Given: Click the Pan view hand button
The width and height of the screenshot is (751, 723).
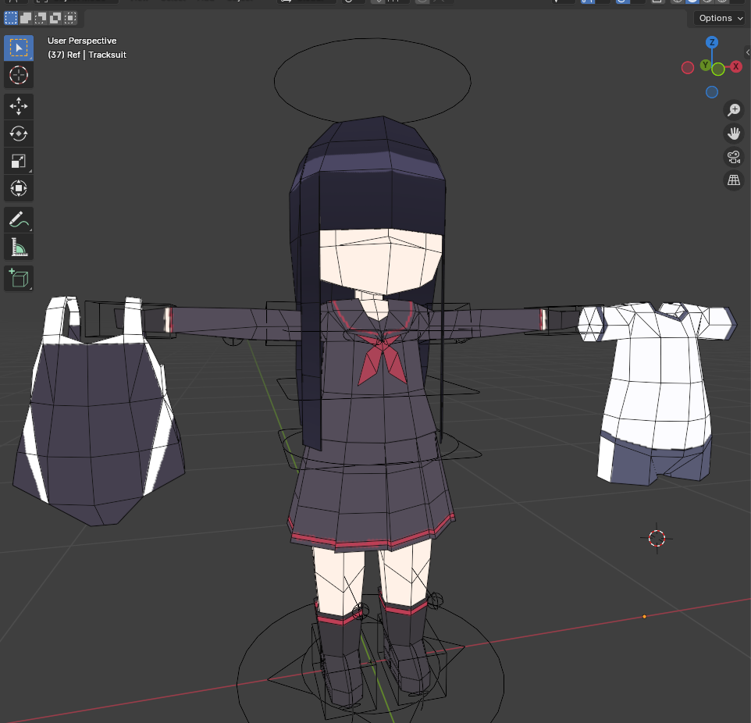Looking at the screenshot, I should point(734,134).
